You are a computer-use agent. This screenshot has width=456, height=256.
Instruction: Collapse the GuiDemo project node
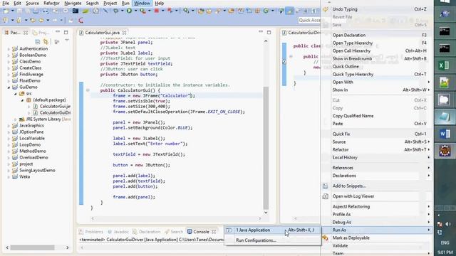coord(9,87)
